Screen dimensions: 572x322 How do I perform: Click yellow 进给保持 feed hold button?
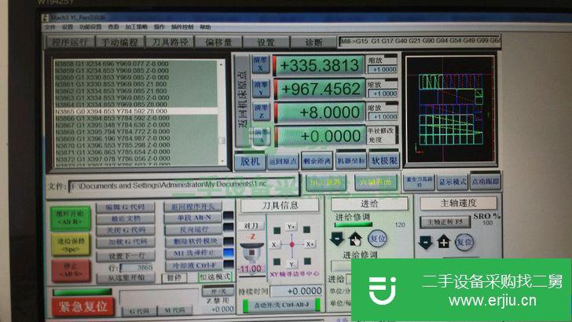(71, 244)
